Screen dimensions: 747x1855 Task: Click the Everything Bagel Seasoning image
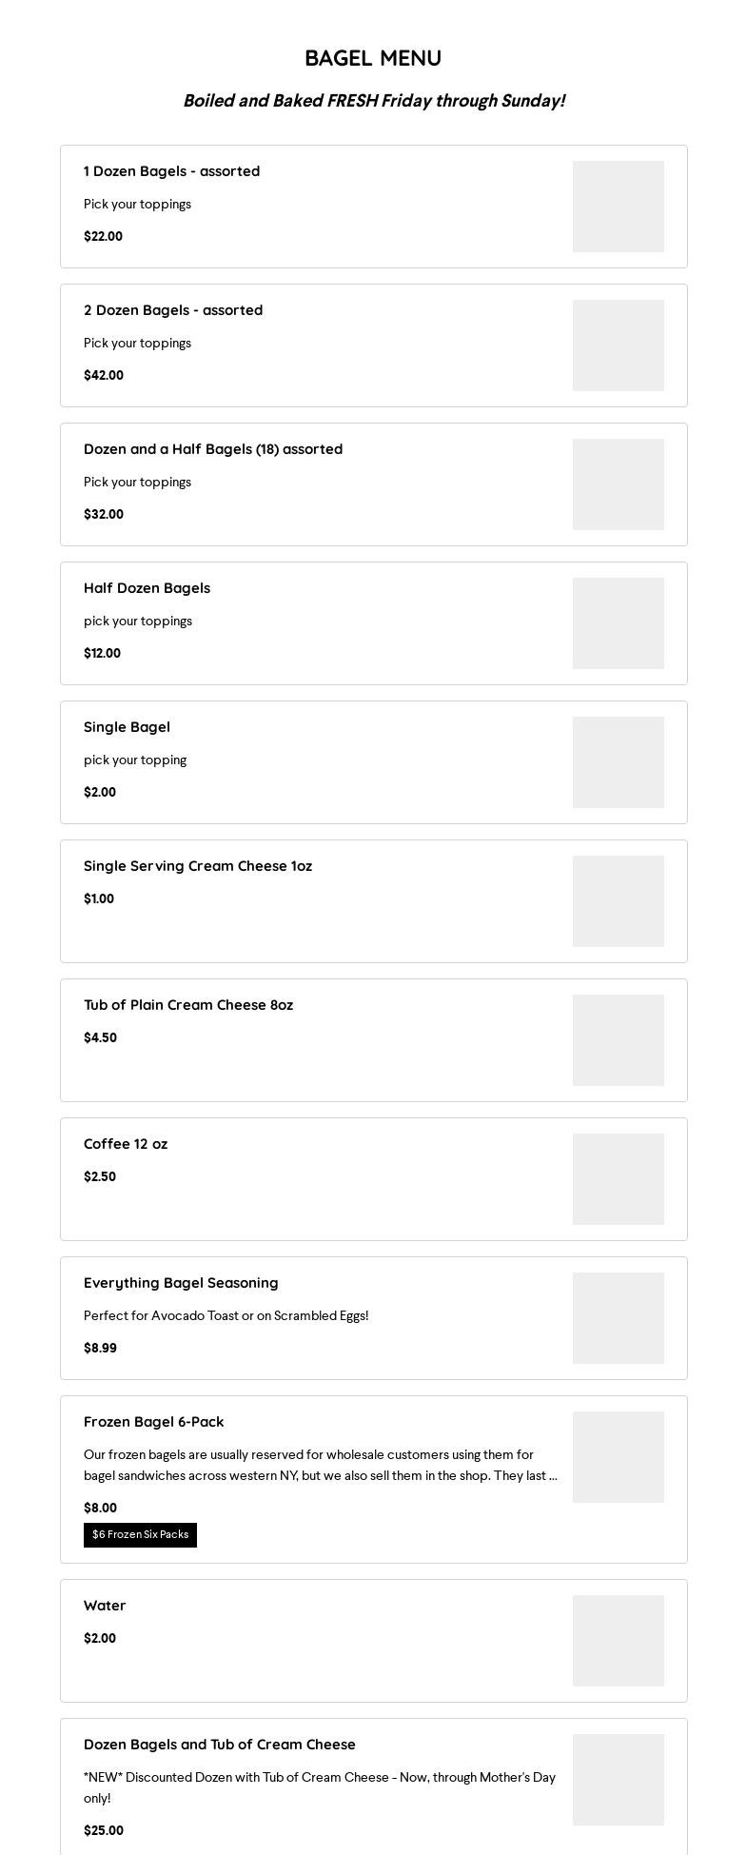(619, 1318)
